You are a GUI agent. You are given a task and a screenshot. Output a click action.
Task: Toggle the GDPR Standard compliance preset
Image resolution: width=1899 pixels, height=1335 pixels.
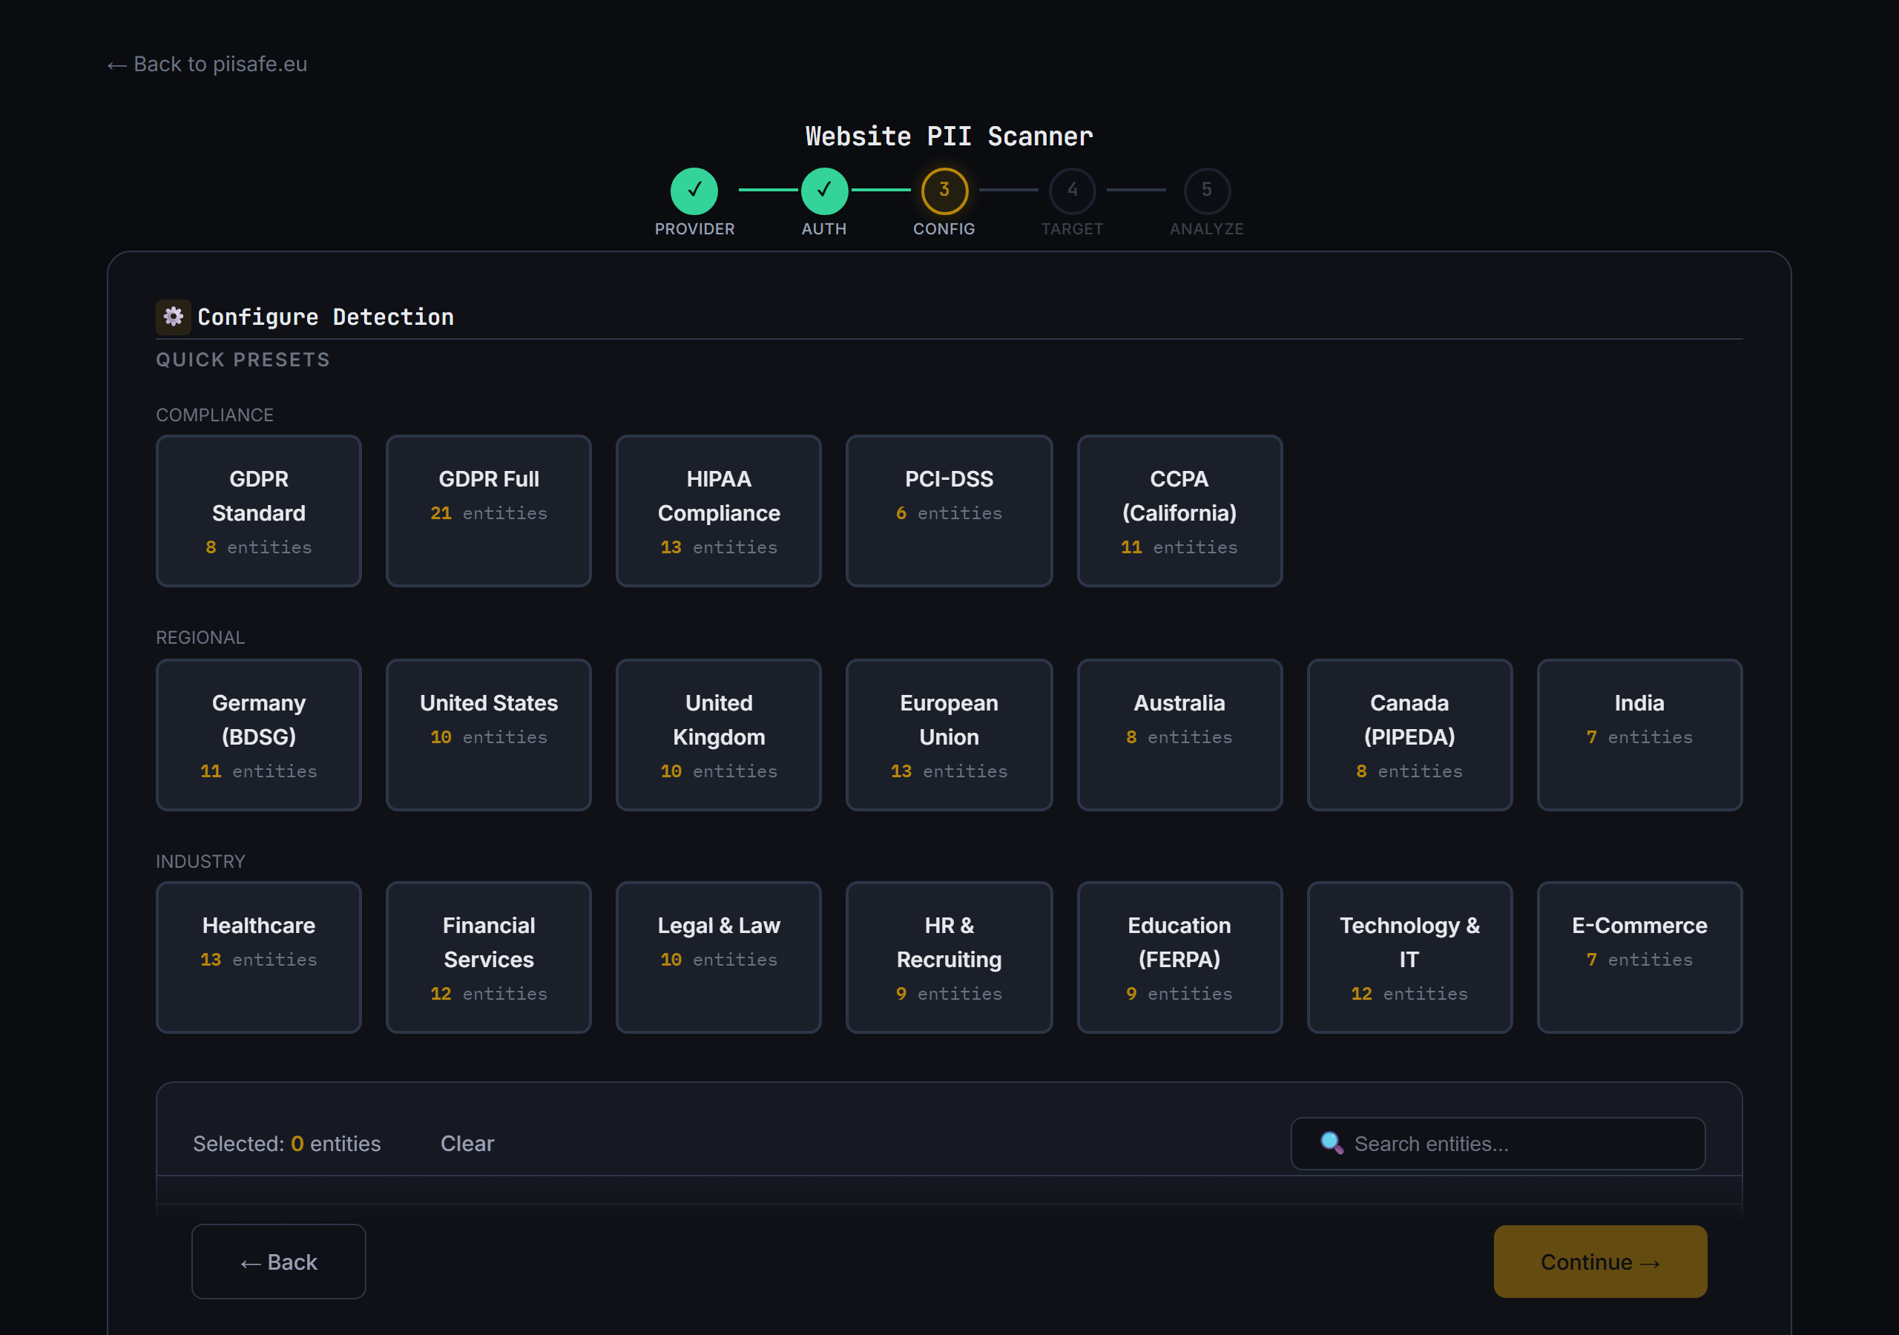[259, 511]
